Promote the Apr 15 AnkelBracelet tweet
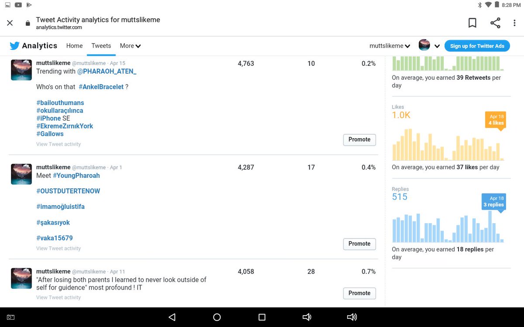Screen dimensions: 524x327 tap(359, 140)
